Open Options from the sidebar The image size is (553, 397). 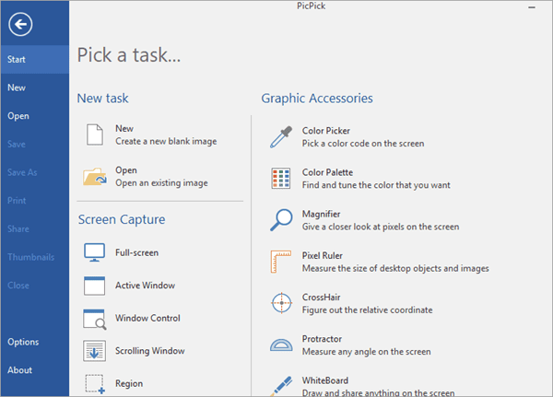pos(35,342)
